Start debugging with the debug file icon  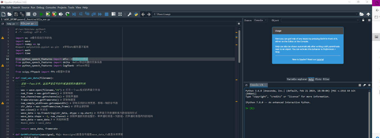74,14
